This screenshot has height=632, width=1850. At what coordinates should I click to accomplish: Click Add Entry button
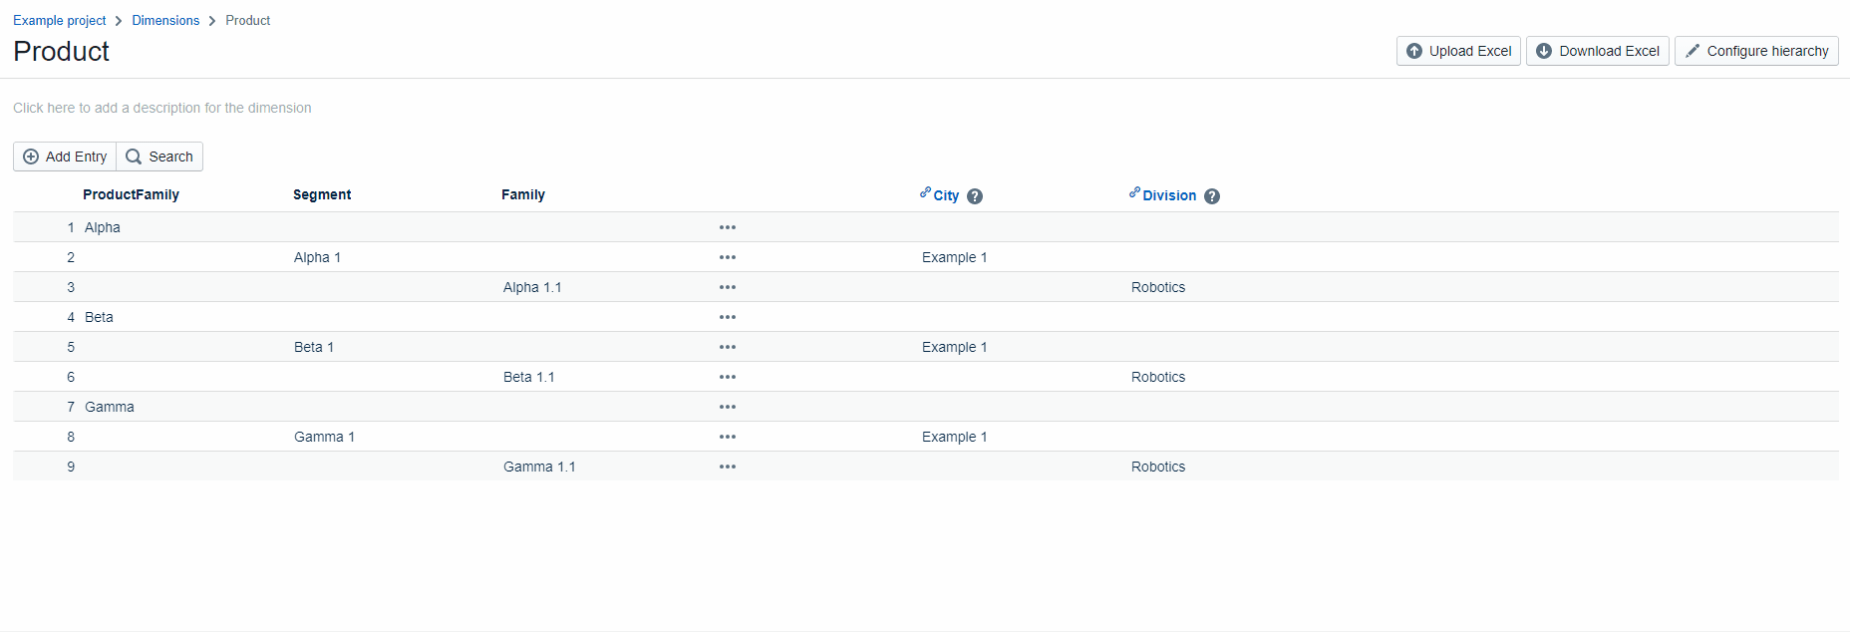65,157
